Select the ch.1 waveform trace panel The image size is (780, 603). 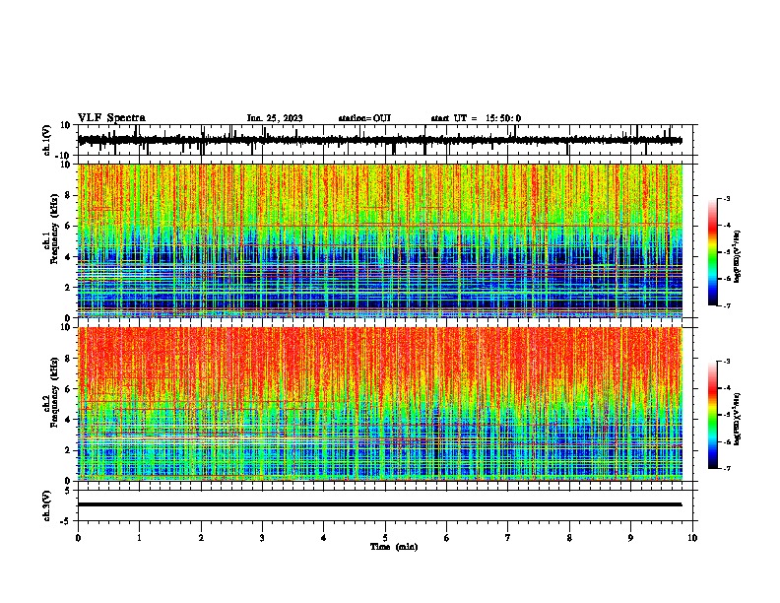click(387, 140)
